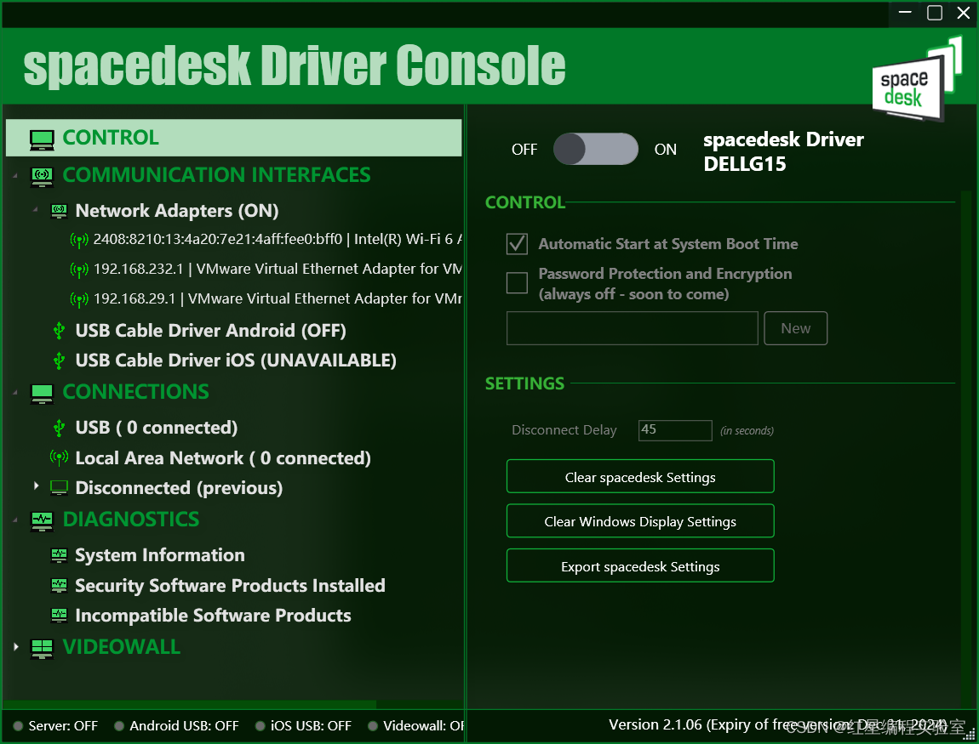Click the CONTROL monitor icon
The image size is (979, 744).
(x=42, y=139)
